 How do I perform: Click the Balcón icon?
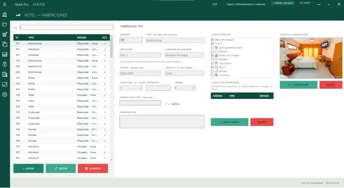(216, 52)
